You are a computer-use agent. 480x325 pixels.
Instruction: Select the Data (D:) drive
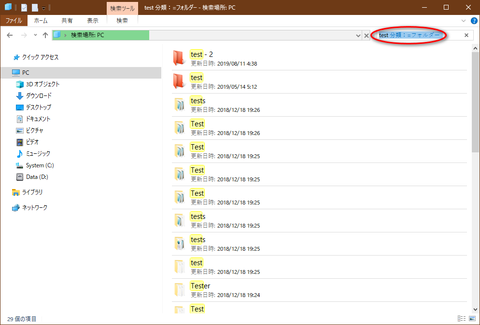coord(37,176)
